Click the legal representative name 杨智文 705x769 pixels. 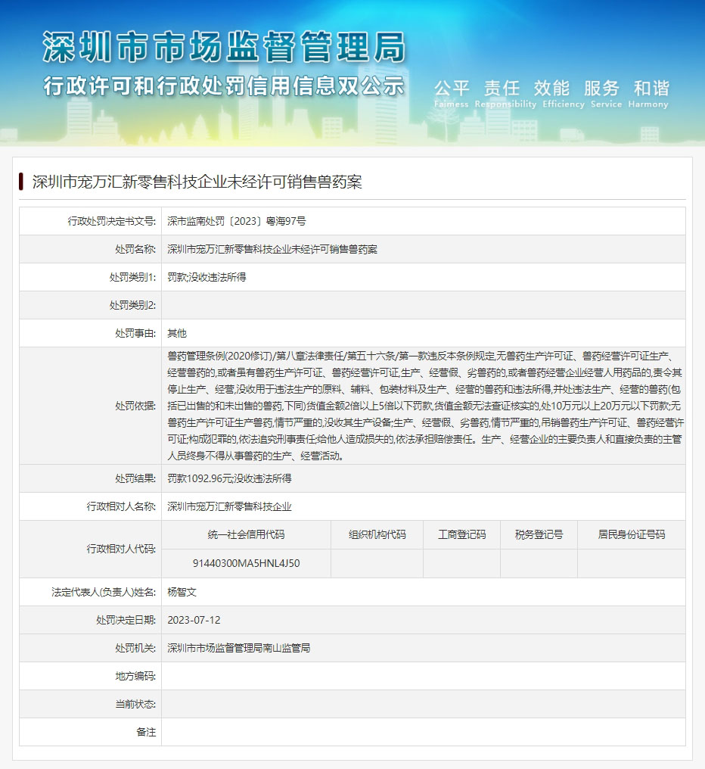tap(182, 592)
